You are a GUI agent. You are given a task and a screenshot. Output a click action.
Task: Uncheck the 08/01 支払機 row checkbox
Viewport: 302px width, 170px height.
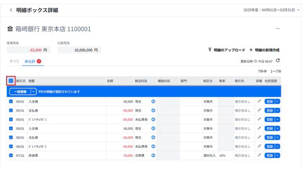(x=11, y=137)
